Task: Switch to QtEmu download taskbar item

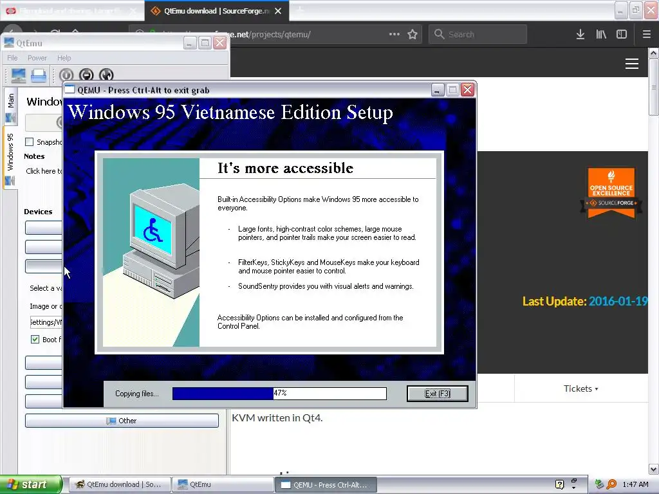Action: coord(120,484)
